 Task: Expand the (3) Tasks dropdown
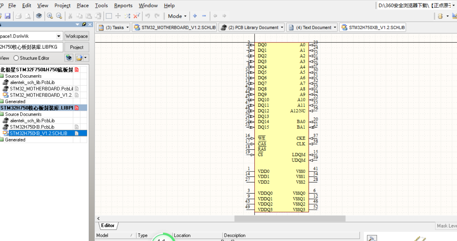click(x=127, y=28)
